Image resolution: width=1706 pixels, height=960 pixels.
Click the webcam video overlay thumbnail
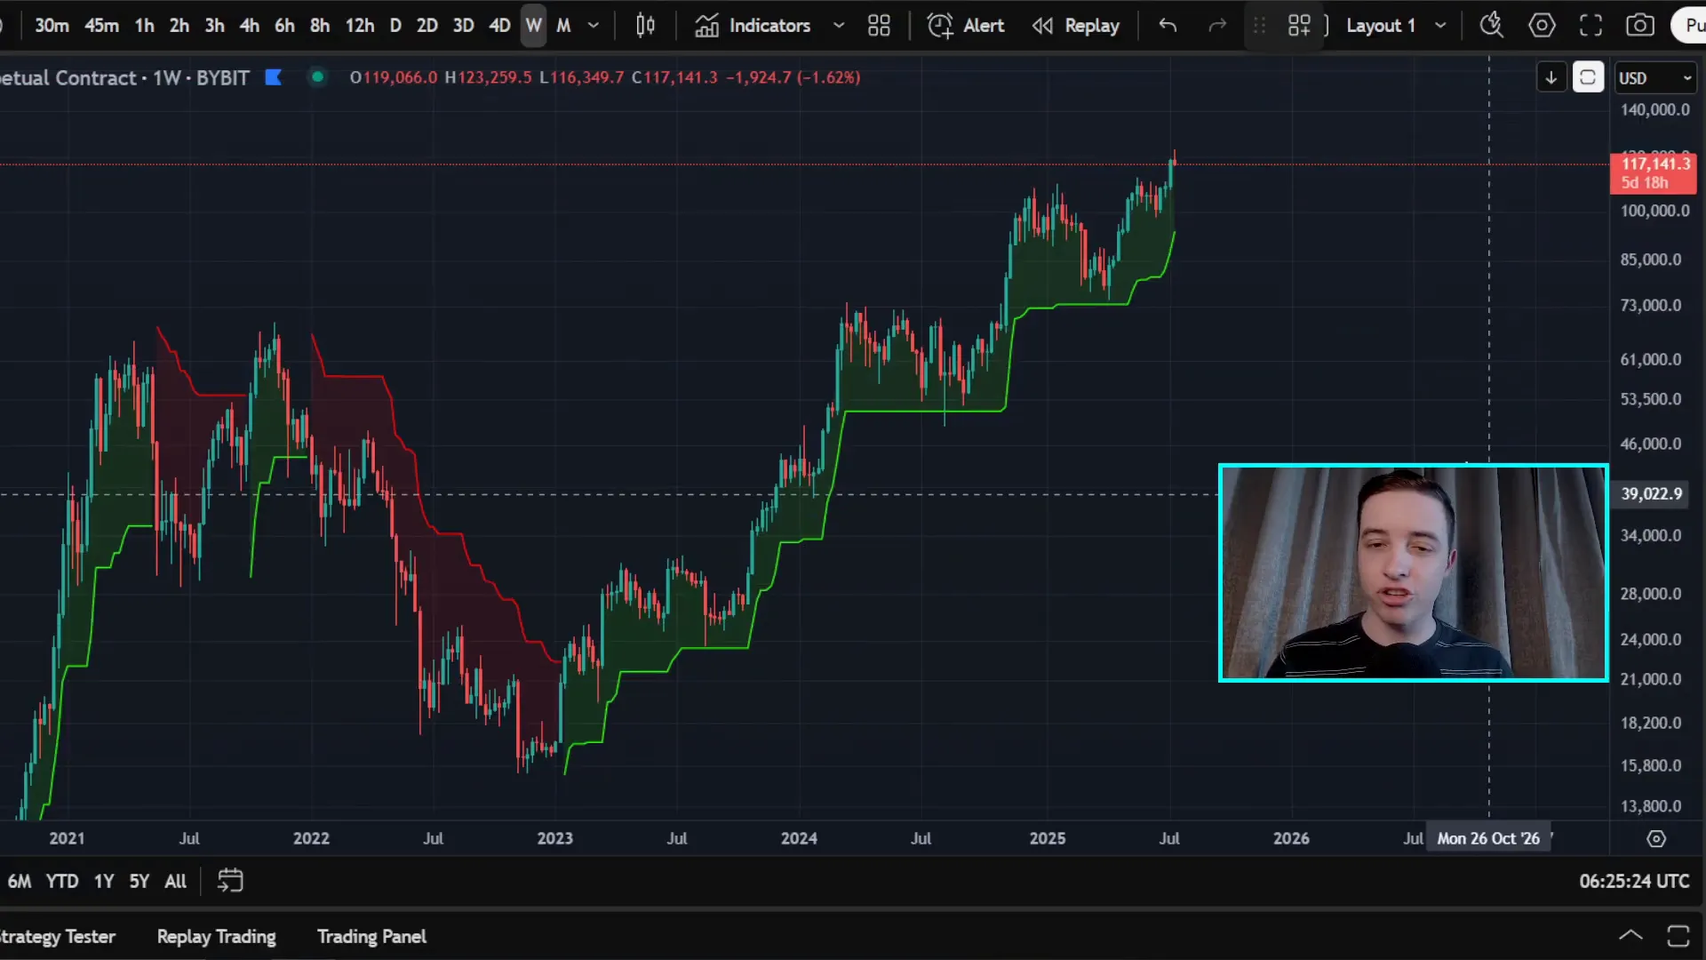[1414, 573]
